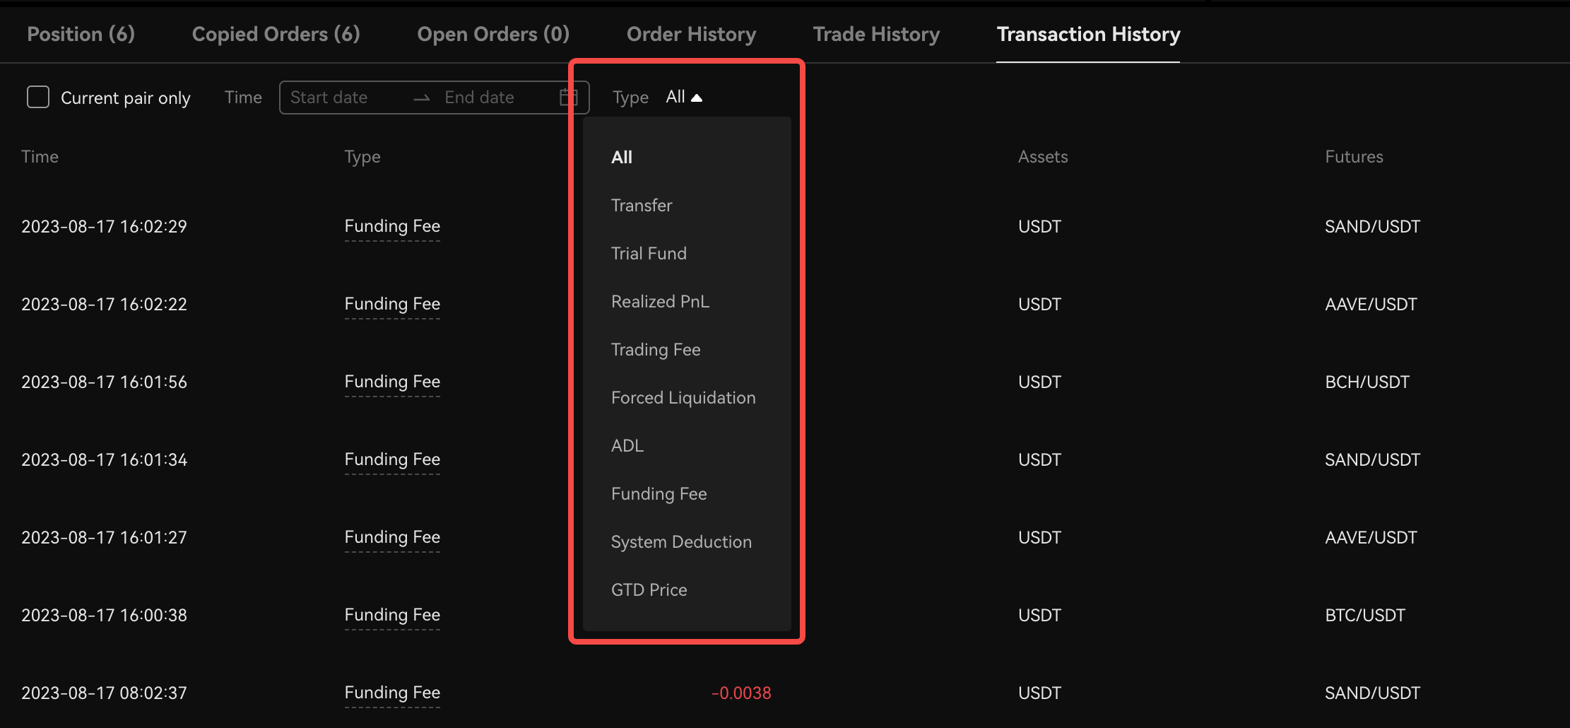Select the Trading Fee option
This screenshot has height=728, width=1570.
[x=656, y=350]
